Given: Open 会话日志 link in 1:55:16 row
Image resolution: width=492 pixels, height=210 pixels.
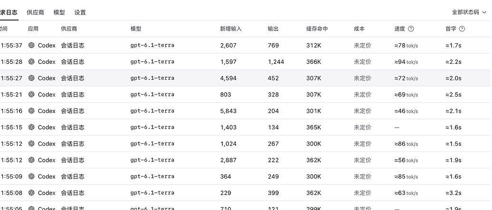Looking at the screenshot, I should click(72, 111).
